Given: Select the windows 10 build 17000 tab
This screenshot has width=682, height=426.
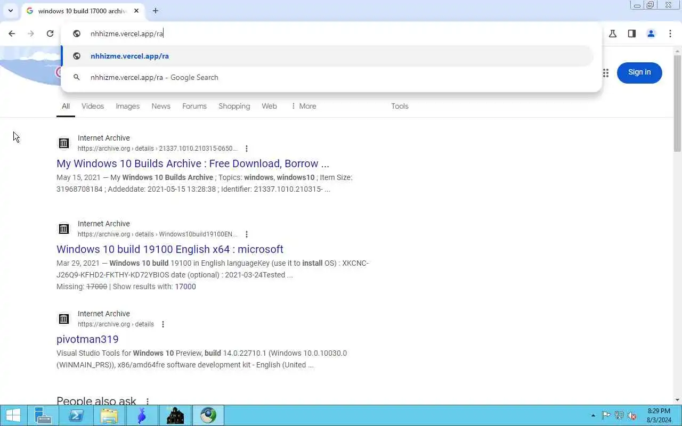Looking at the screenshot, I should point(83,11).
